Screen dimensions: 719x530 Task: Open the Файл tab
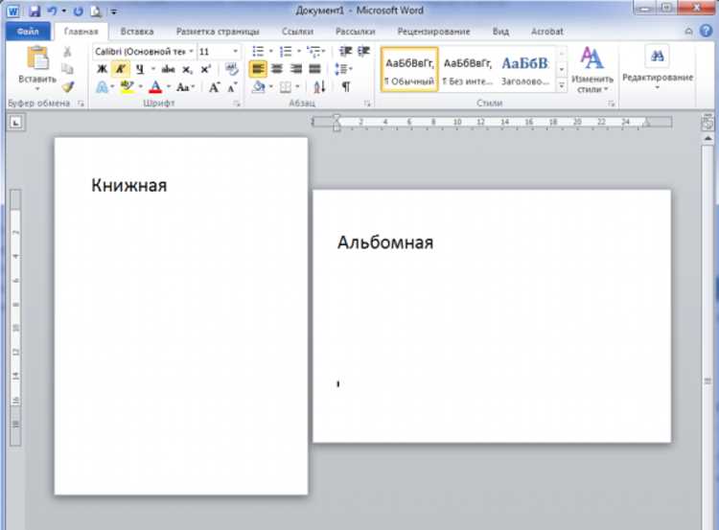28,32
